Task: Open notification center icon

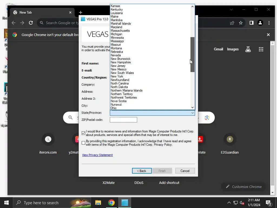Action: tap(268, 203)
